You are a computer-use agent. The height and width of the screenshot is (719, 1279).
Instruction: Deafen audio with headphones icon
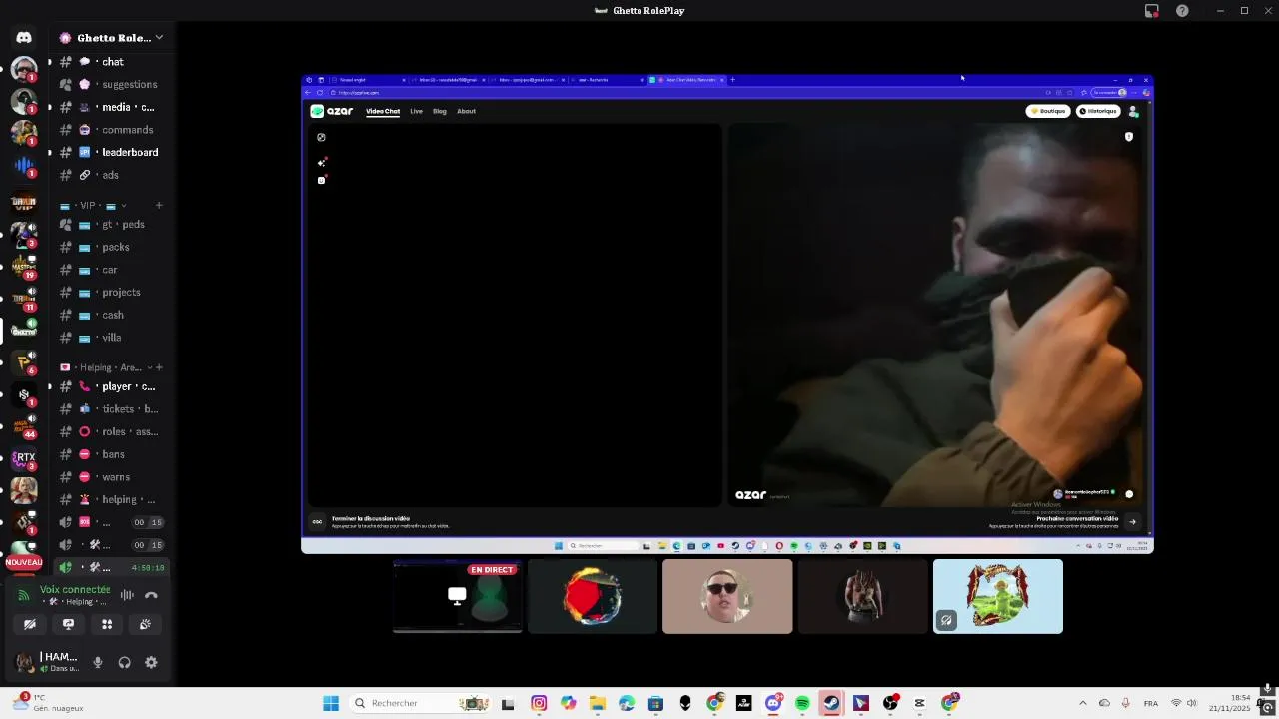(124, 662)
